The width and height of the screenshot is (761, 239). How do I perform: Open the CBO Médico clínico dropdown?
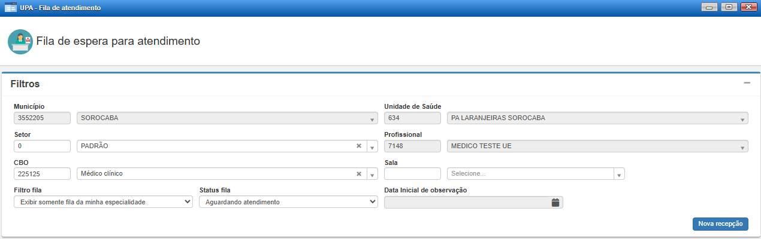coord(372,174)
